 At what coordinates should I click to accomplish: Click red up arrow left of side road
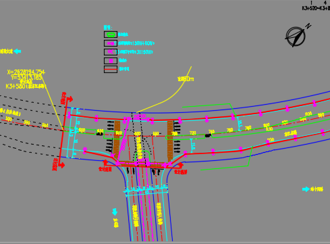105,163
